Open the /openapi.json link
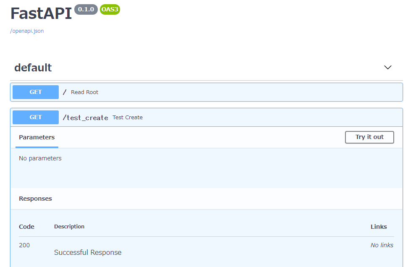This screenshot has width=408, height=267. click(x=27, y=31)
